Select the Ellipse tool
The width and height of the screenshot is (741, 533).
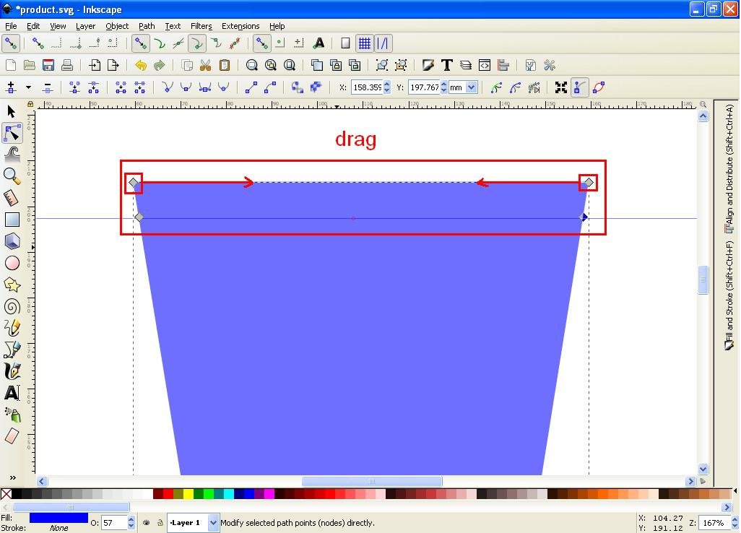point(11,263)
